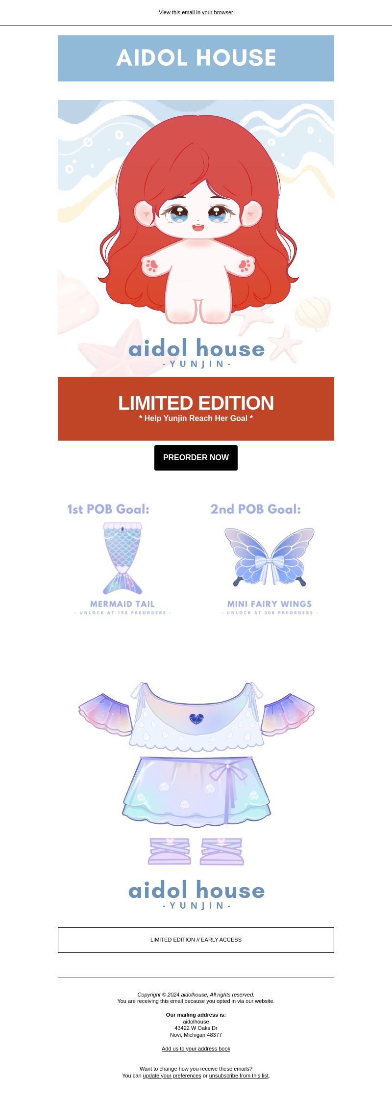Click the 'unsubscribe from this list' link
This screenshot has height=1104, width=392.
coord(239,1076)
